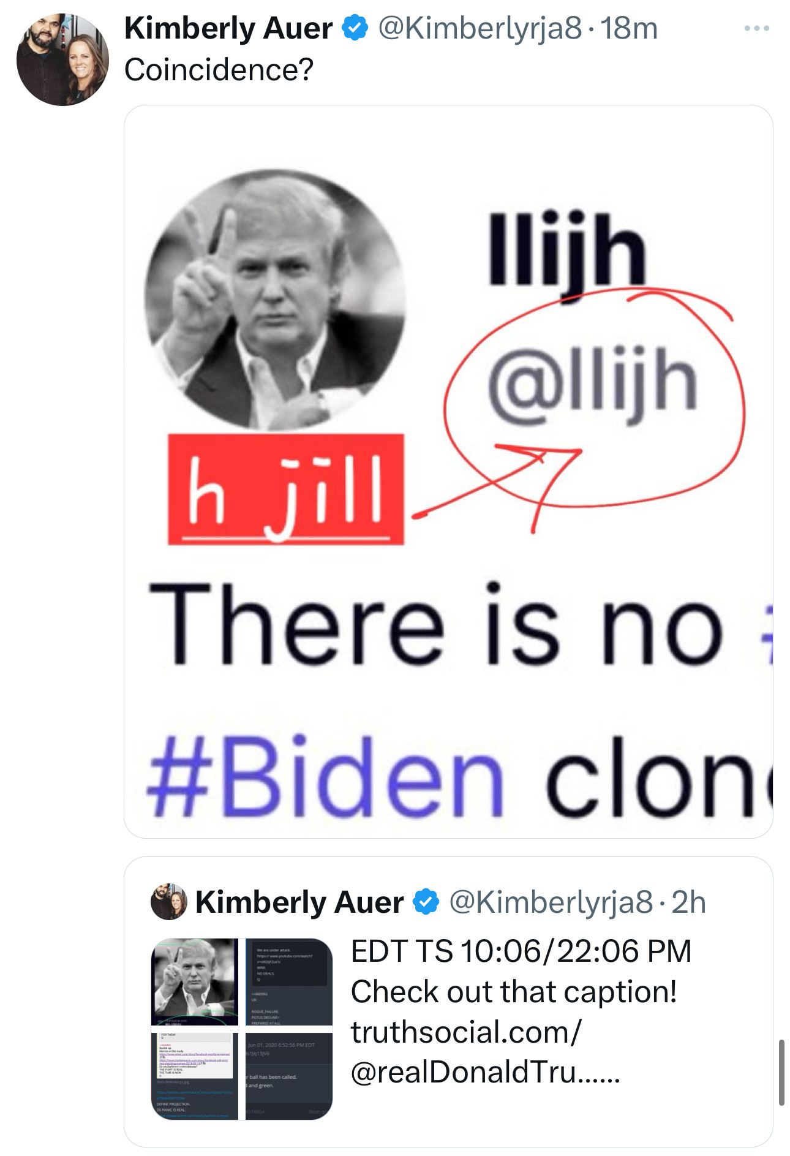Open the top-left Trump thumbnail in quoted tweet
The height and width of the screenshot is (1156, 790).
(195, 981)
